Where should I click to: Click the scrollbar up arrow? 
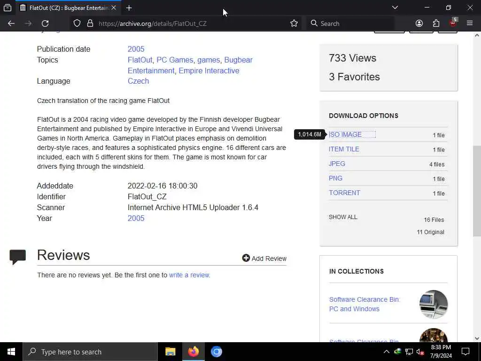click(x=477, y=35)
